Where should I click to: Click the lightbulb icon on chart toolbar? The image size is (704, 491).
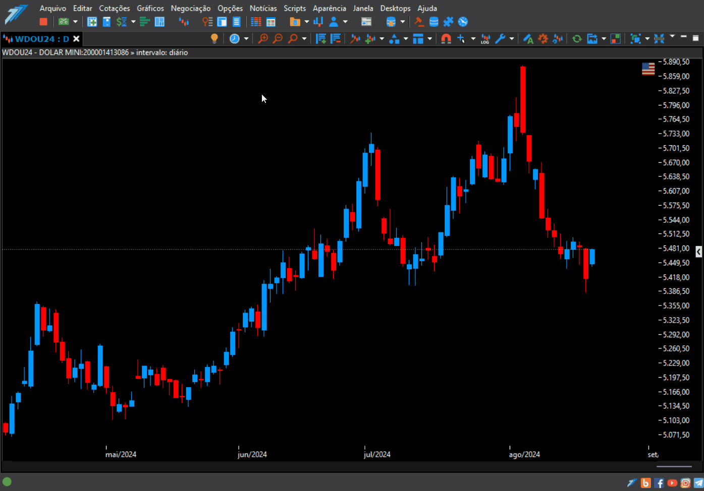[x=214, y=39]
